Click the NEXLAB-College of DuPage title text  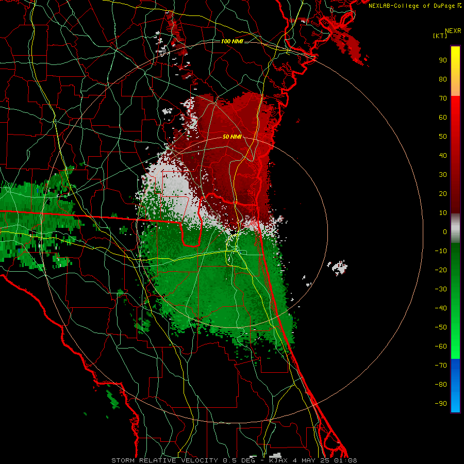tap(415, 6)
